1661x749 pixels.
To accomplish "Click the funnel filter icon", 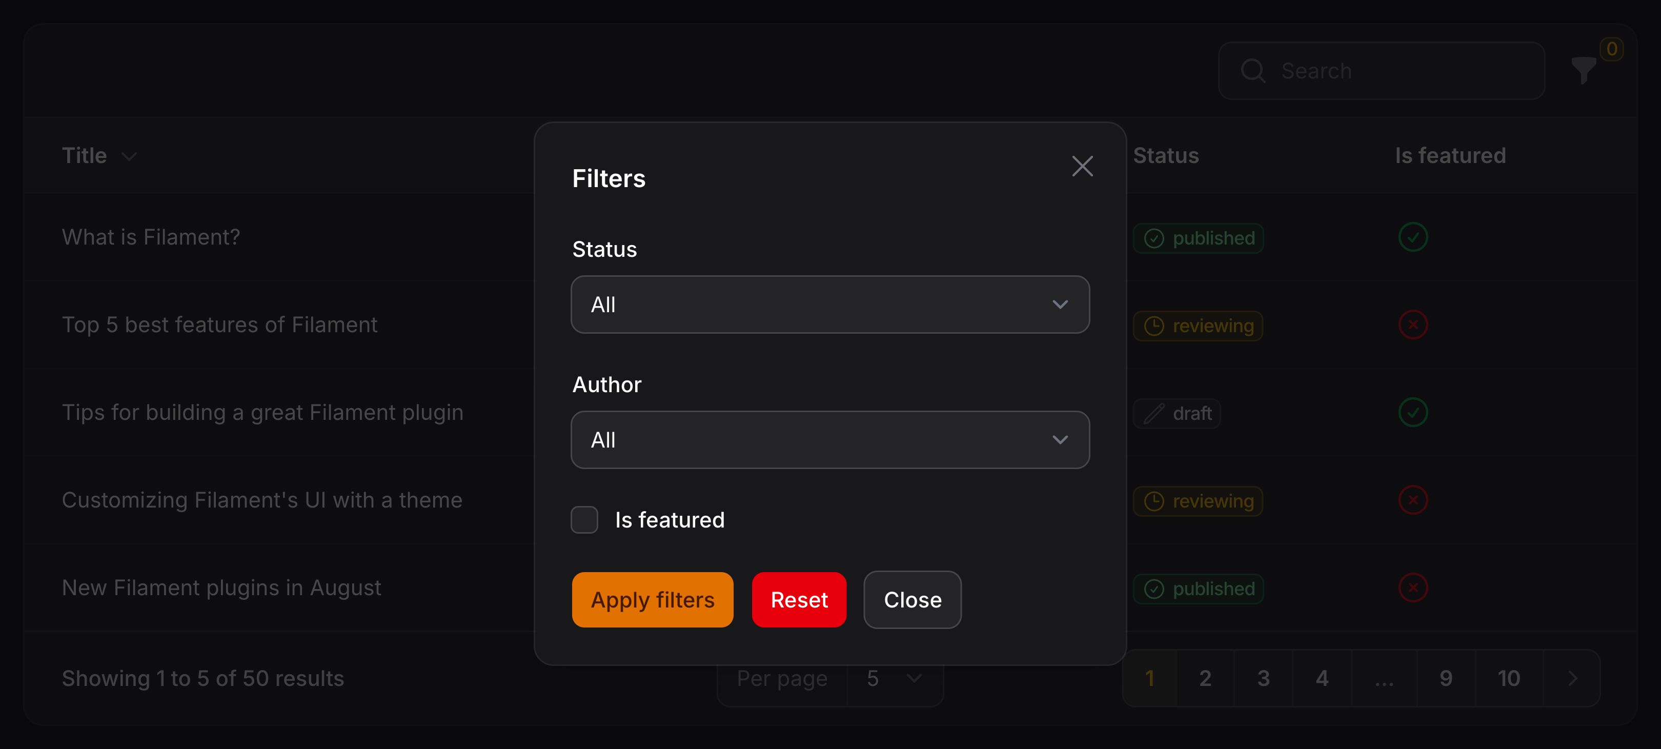I will 1583,70.
